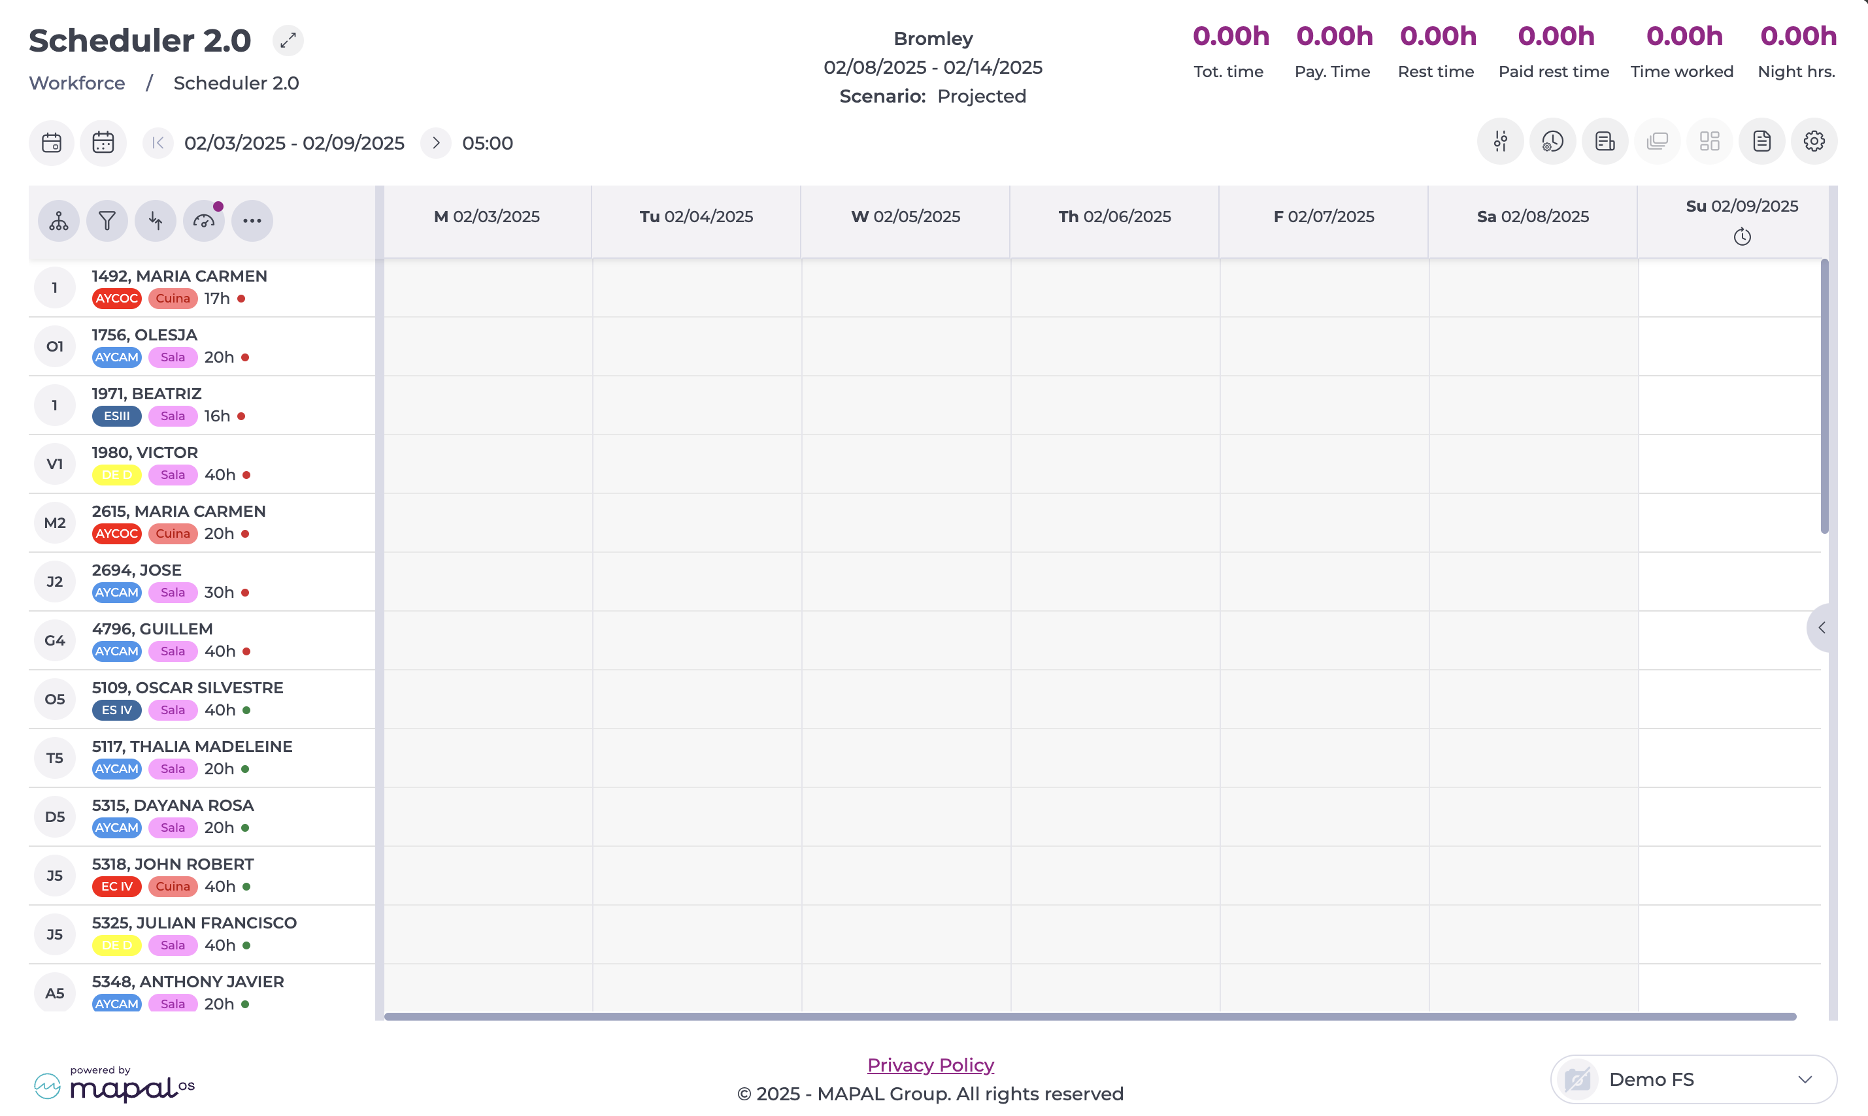Open the Privacy Policy link

[x=930, y=1065]
